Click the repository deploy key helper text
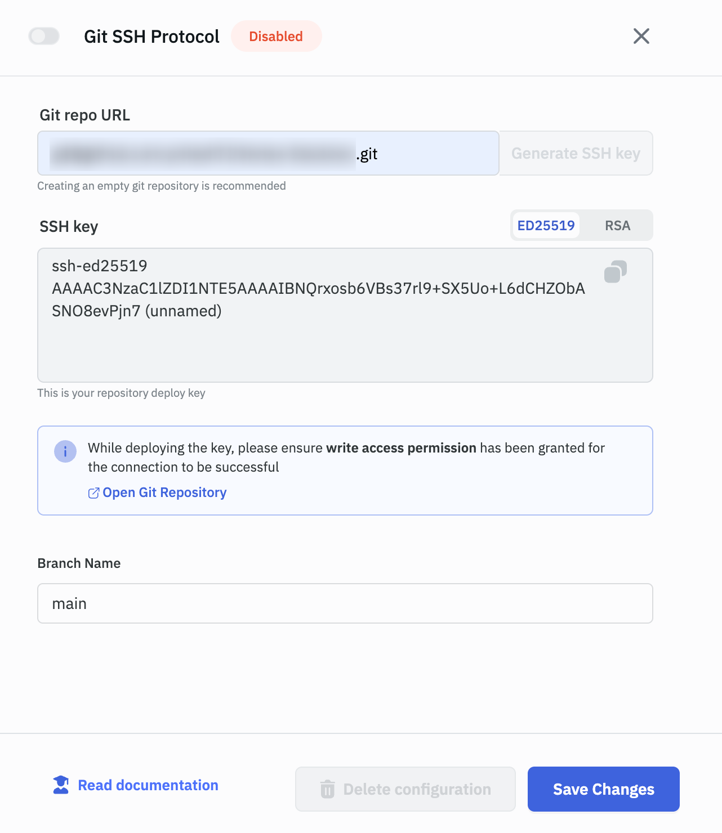This screenshot has width=722, height=833. click(122, 393)
